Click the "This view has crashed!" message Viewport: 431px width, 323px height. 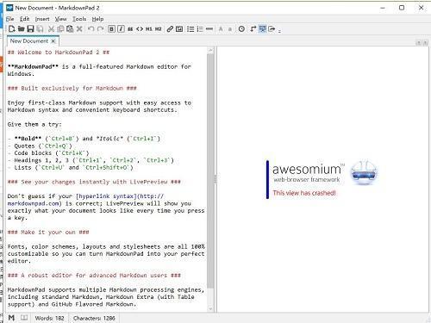pos(304,193)
